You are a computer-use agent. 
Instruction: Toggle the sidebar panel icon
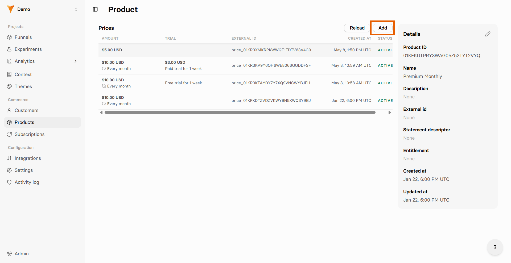coord(95,10)
